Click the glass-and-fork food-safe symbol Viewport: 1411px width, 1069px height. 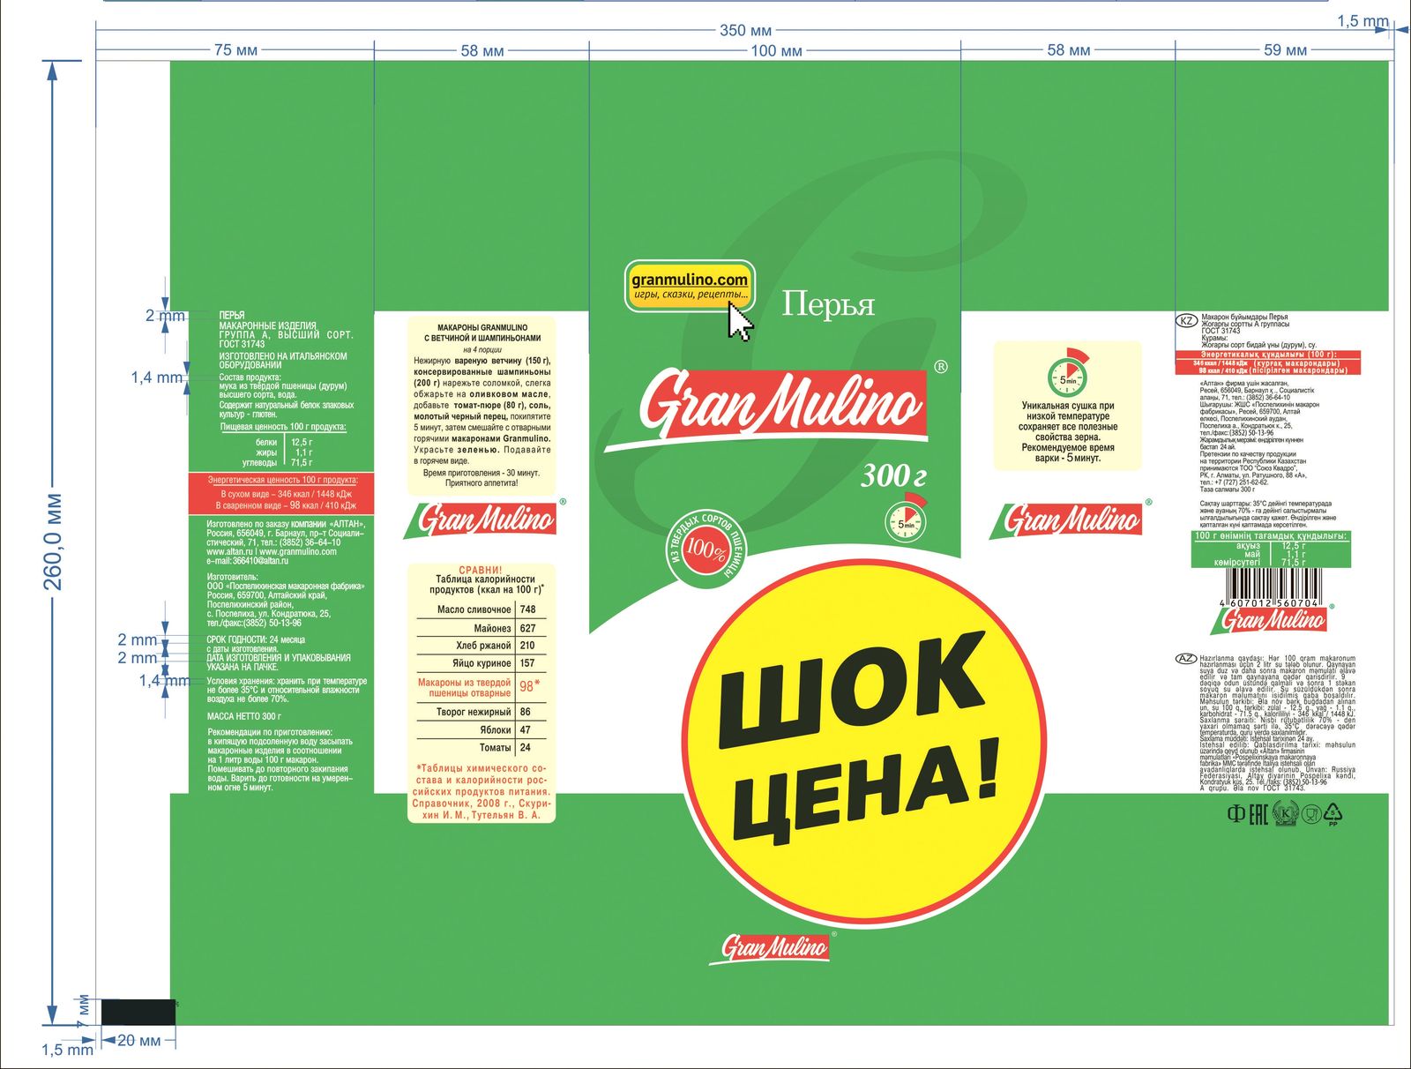click(1311, 813)
